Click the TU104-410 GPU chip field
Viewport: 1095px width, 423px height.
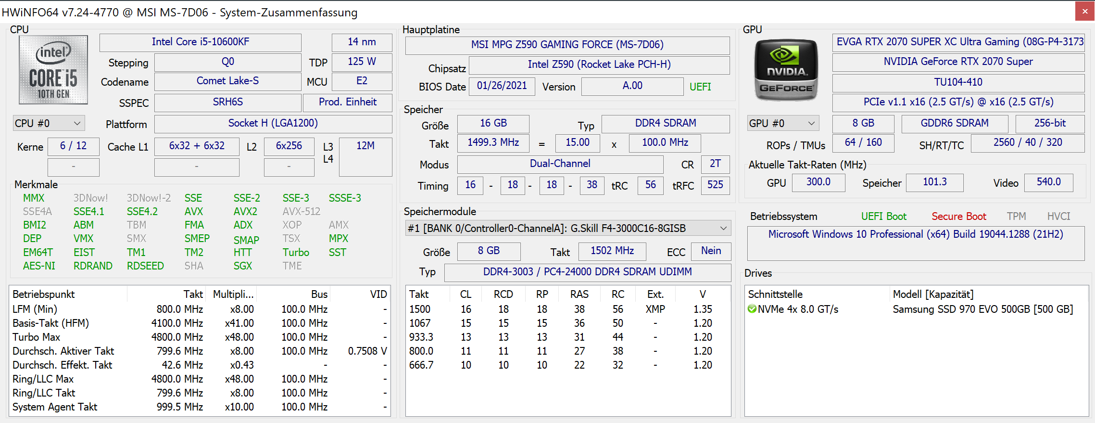click(x=958, y=82)
